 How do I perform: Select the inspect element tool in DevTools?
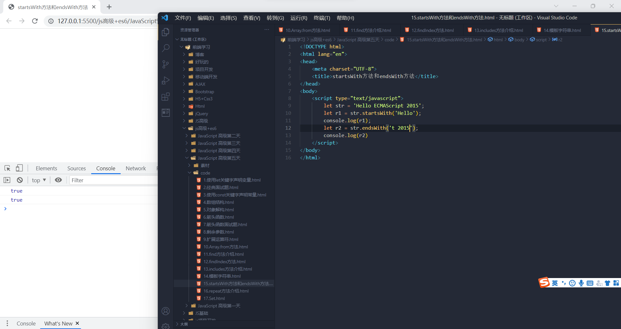[x=7, y=168]
